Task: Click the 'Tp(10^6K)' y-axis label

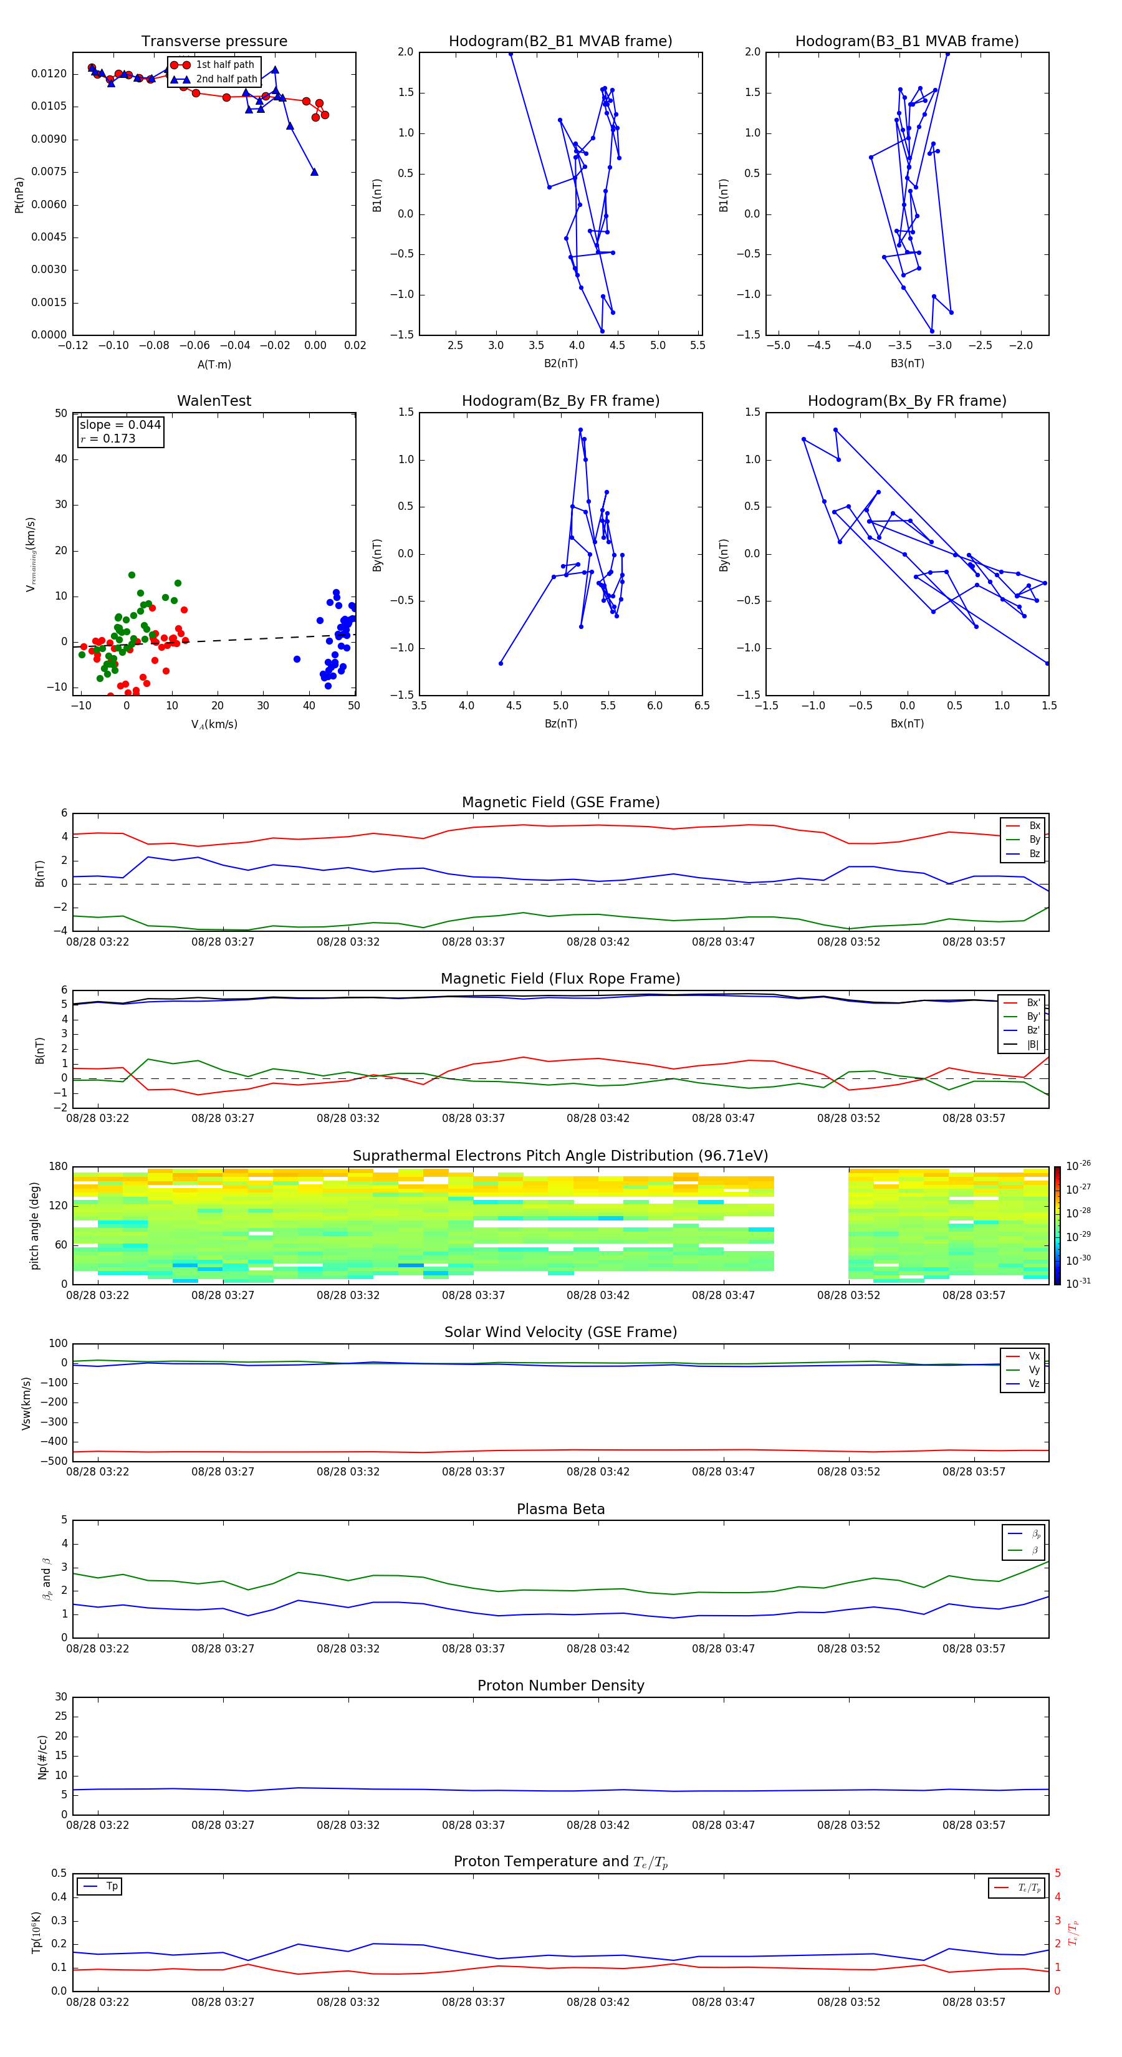Action: click(x=36, y=1932)
